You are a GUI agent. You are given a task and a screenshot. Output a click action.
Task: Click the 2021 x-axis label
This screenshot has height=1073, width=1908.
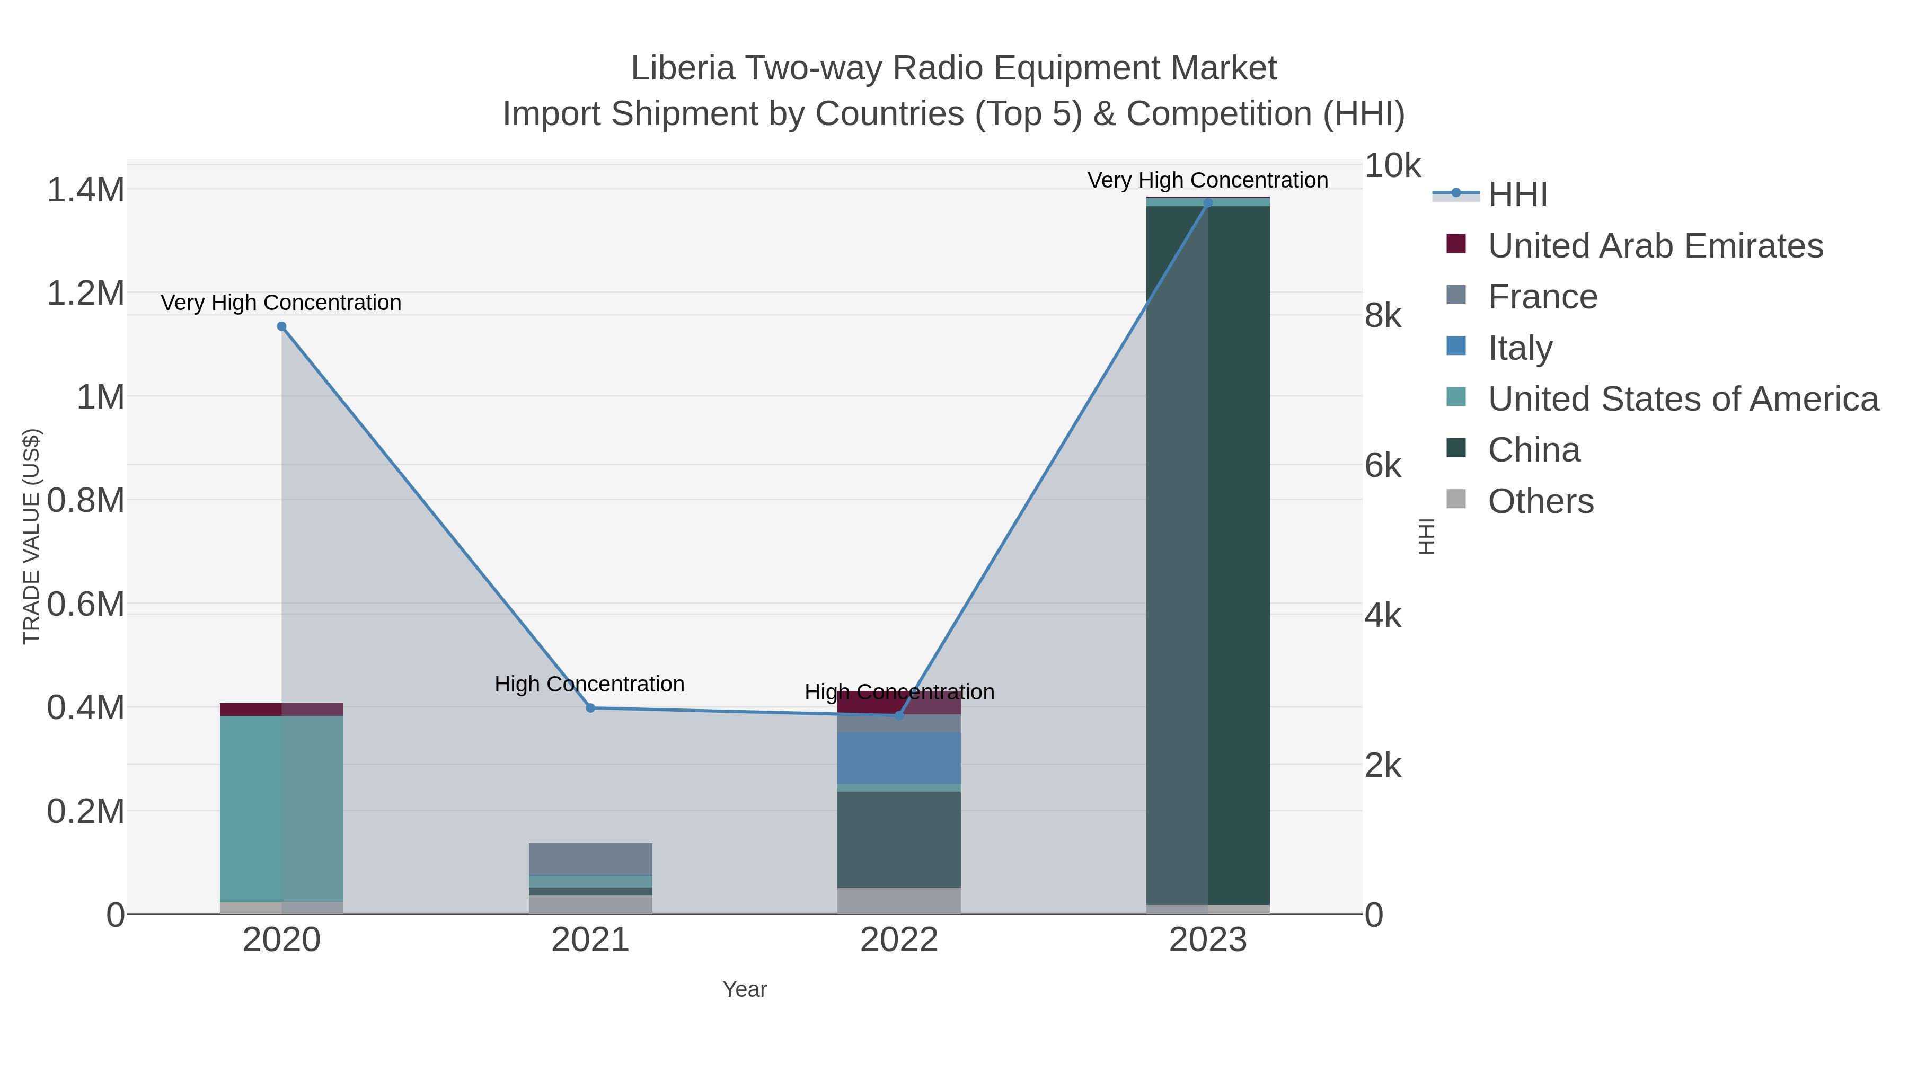[x=590, y=941]
